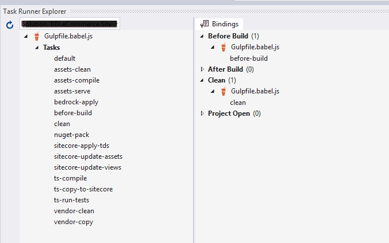389x243 pixels.
Task: Select the sitecore-update-views task
Action: pyautogui.click(x=87, y=167)
